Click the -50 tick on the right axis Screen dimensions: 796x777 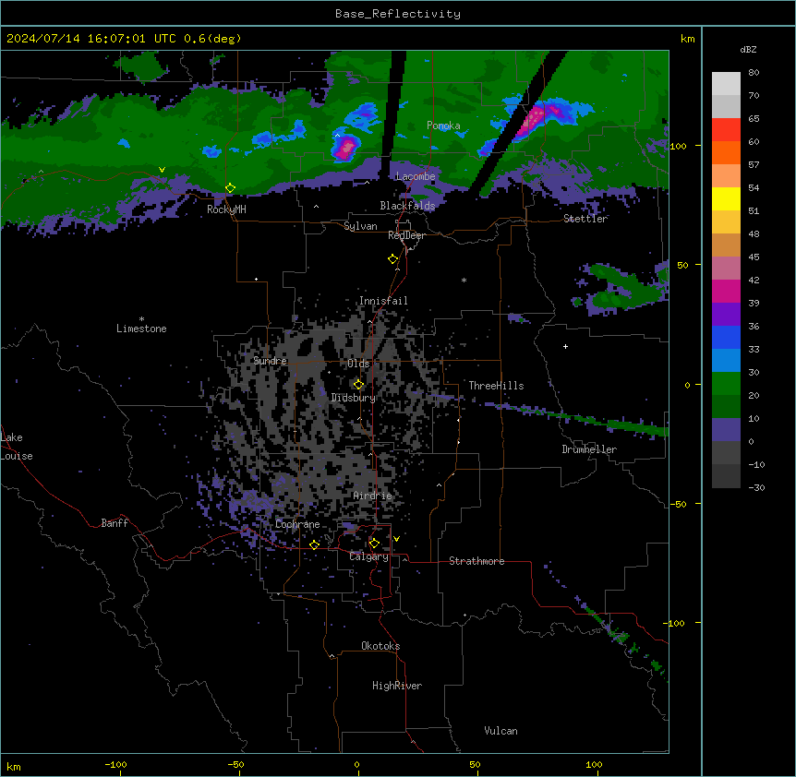pos(678,504)
